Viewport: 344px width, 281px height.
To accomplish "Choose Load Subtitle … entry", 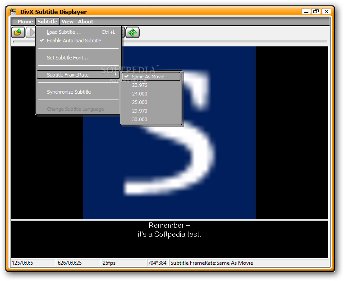I will pos(78,32).
